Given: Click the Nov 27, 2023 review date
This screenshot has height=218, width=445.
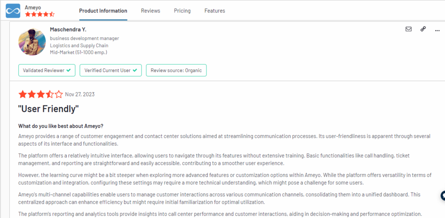Looking at the screenshot, I should [x=80, y=94].
